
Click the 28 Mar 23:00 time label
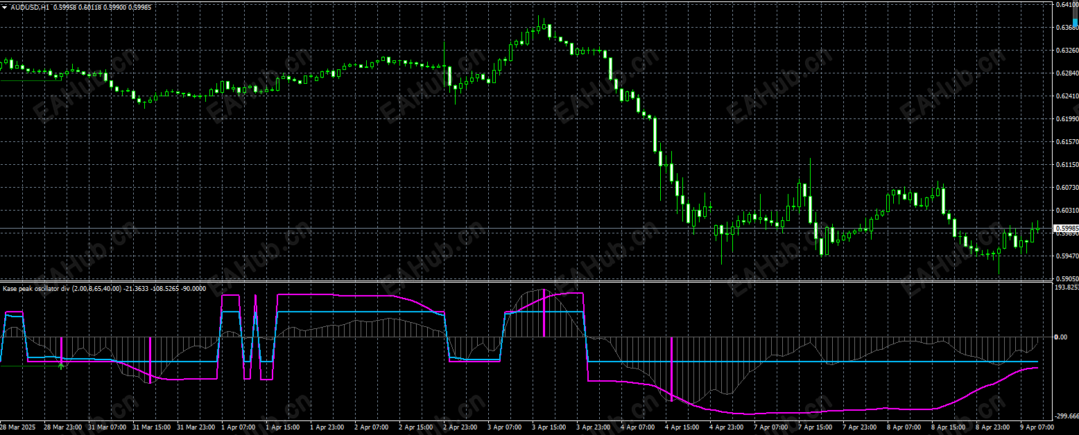pyautogui.click(x=62, y=427)
